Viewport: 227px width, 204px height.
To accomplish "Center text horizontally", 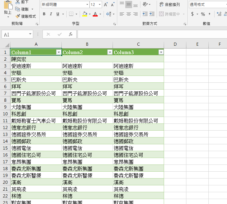I will click(x=129, y=14).
